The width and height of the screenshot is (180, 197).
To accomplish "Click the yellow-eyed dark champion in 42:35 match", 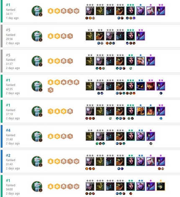I will click(x=141, y=86).
